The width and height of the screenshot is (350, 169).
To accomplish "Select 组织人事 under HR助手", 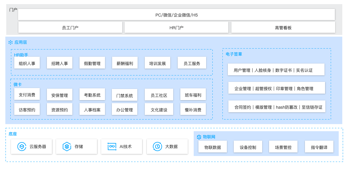I will click(x=27, y=63).
